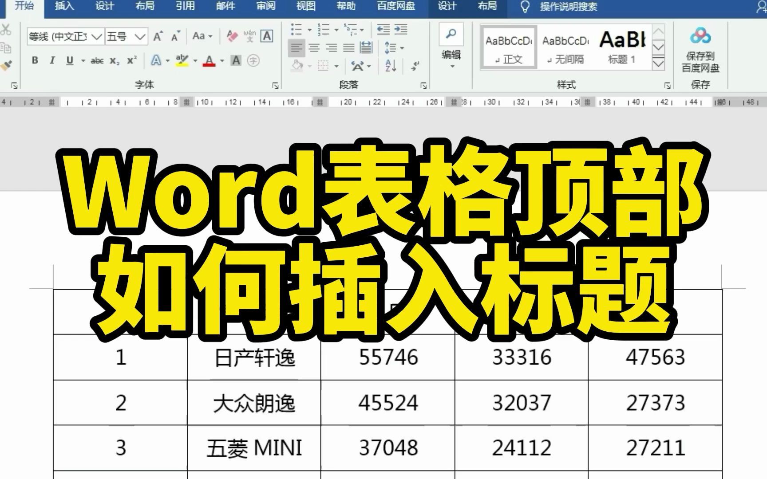This screenshot has width=767, height=479.
Task: Click table cell 日产轩逸
Action: [x=254, y=357]
